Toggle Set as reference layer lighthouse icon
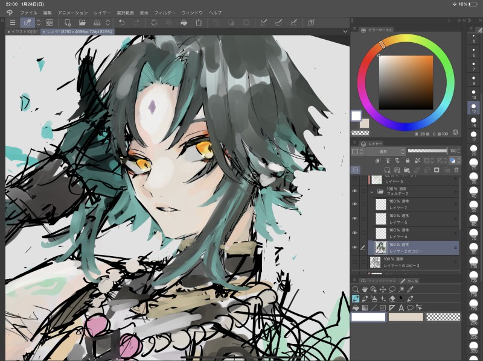The image size is (483, 361). pyautogui.click(x=388, y=160)
